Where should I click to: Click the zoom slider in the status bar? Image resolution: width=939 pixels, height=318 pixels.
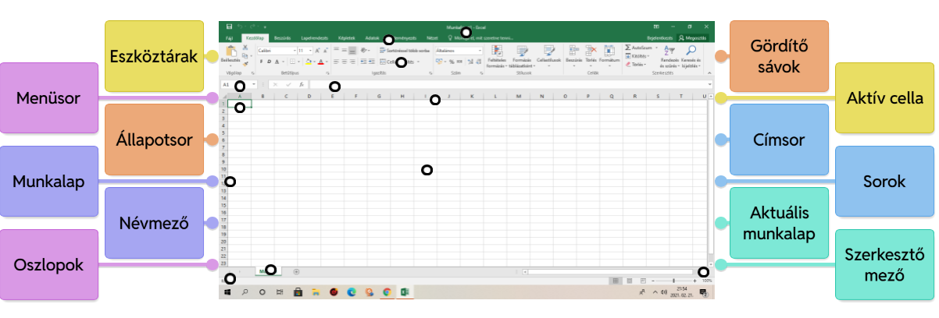[x=672, y=280]
